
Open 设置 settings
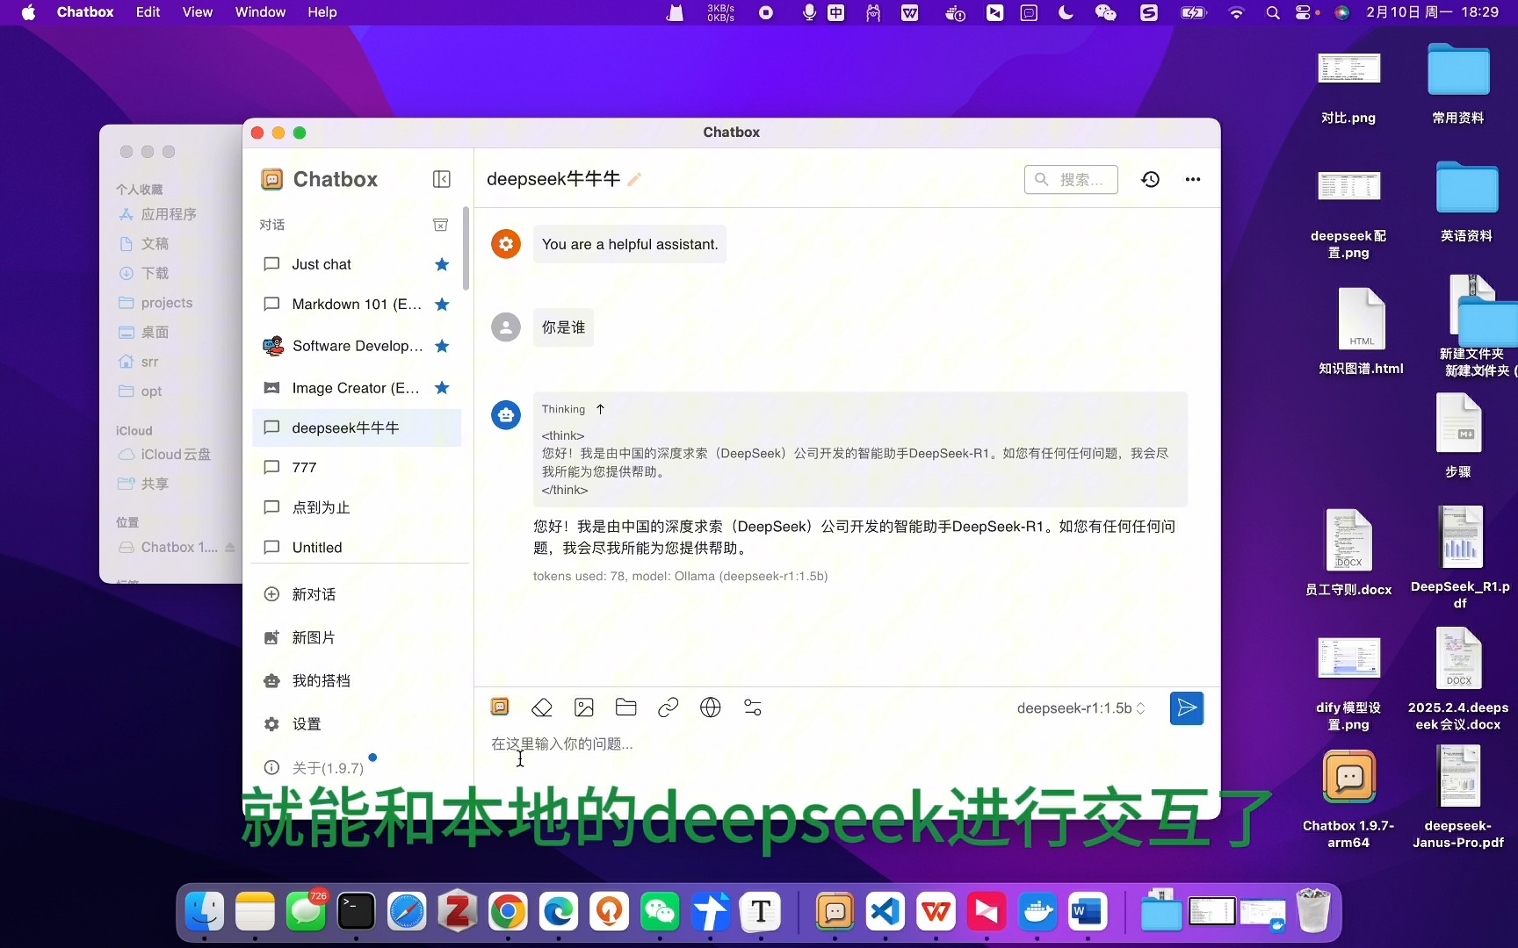pyautogui.click(x=357, y=724)
